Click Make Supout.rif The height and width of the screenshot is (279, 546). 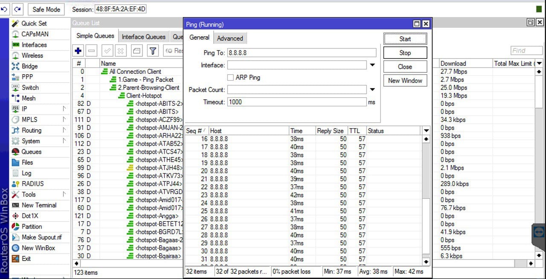tap(41, 237)
